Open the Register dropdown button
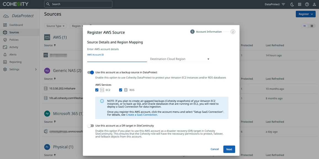The height and width of the screenshot is (159, 319). point(305,14)
